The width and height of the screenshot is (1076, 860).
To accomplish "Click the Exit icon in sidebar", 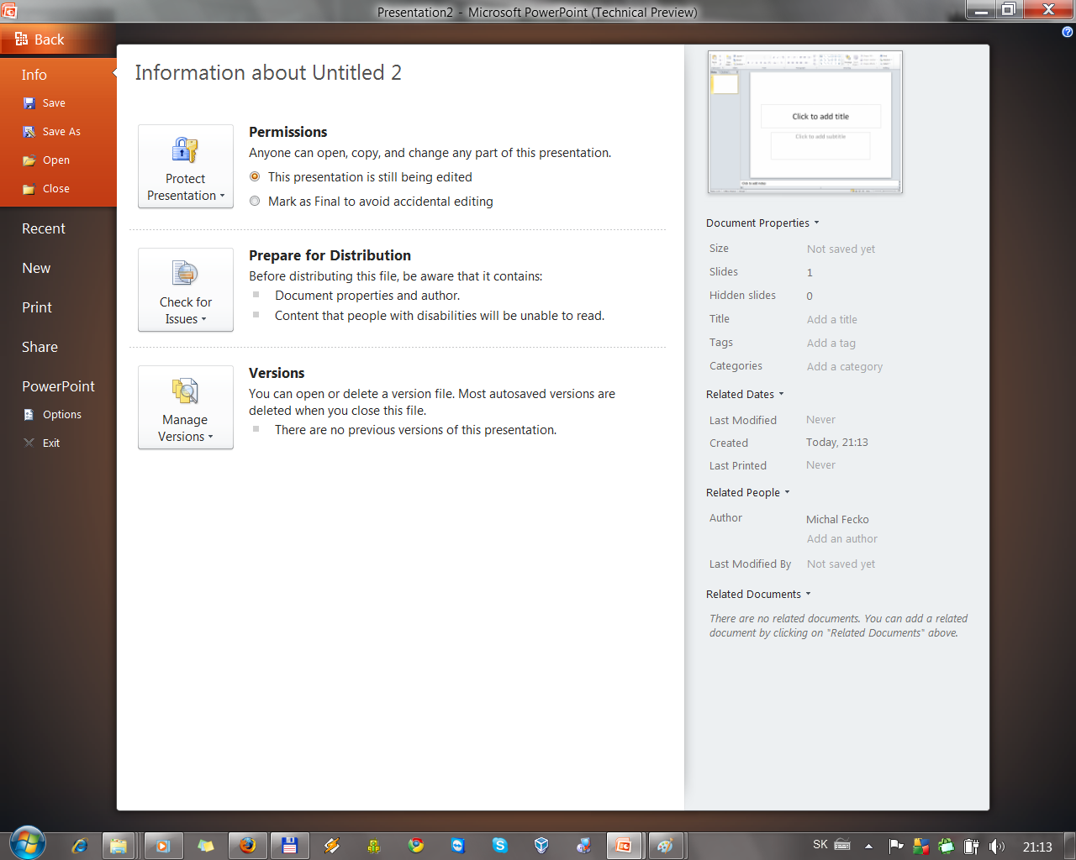I will point(29,443).
